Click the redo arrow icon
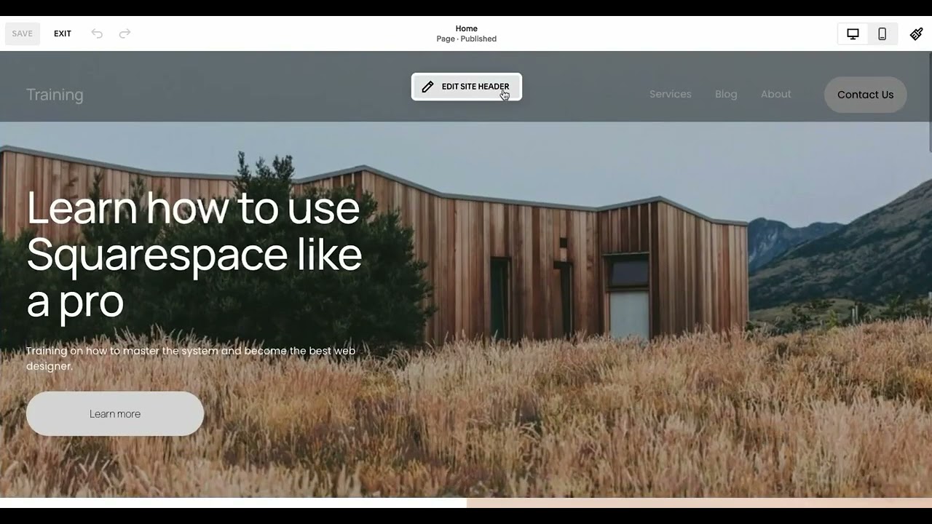932x524 pixels. point(125,33)
